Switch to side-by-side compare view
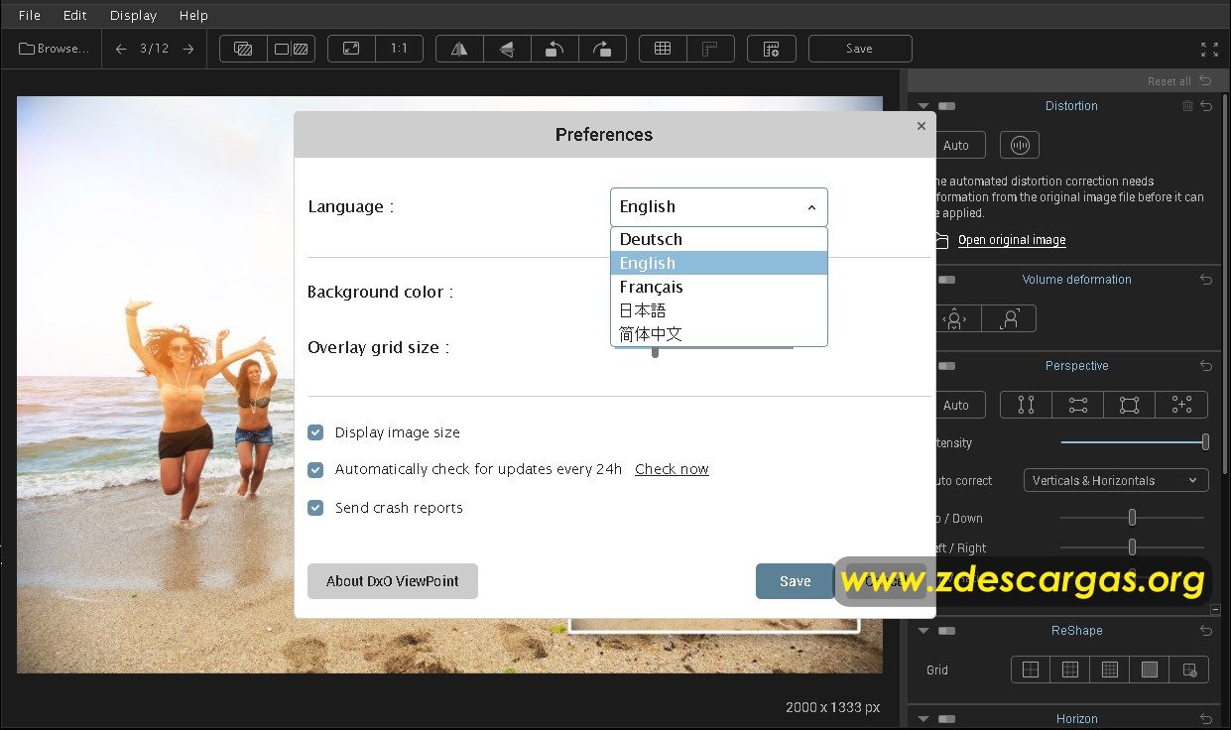Image resolution: width=1231 pixels, height=730 pixels. [292, 49]
